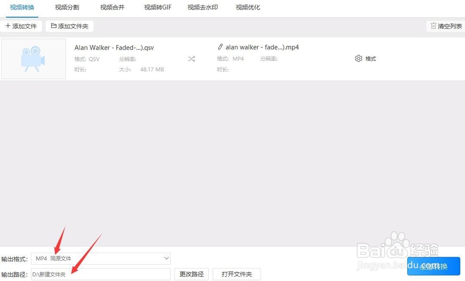The height and width of the screenshot is (281, 465).
Task: Click the 打开文件夹 button
Action: click(237, 274)
